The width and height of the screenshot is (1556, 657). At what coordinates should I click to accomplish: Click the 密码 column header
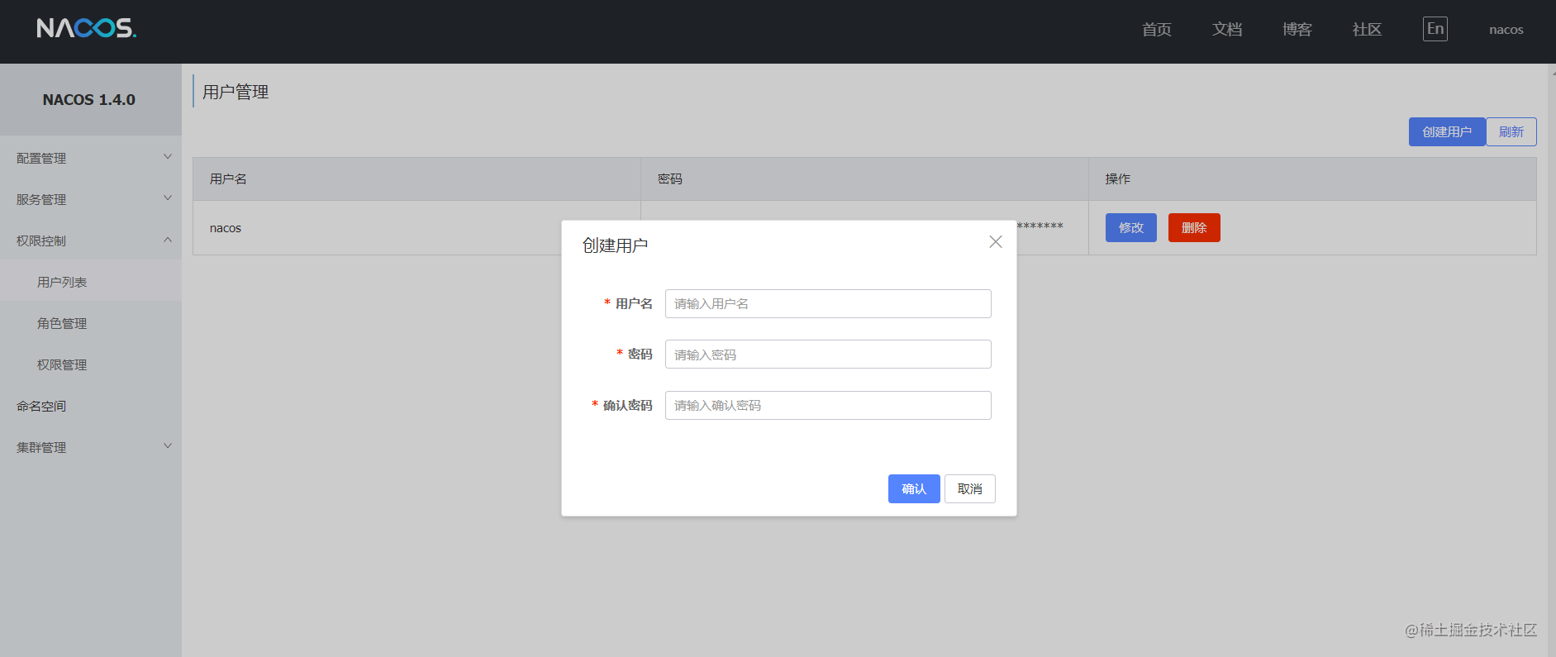click(x=864, y=179)
